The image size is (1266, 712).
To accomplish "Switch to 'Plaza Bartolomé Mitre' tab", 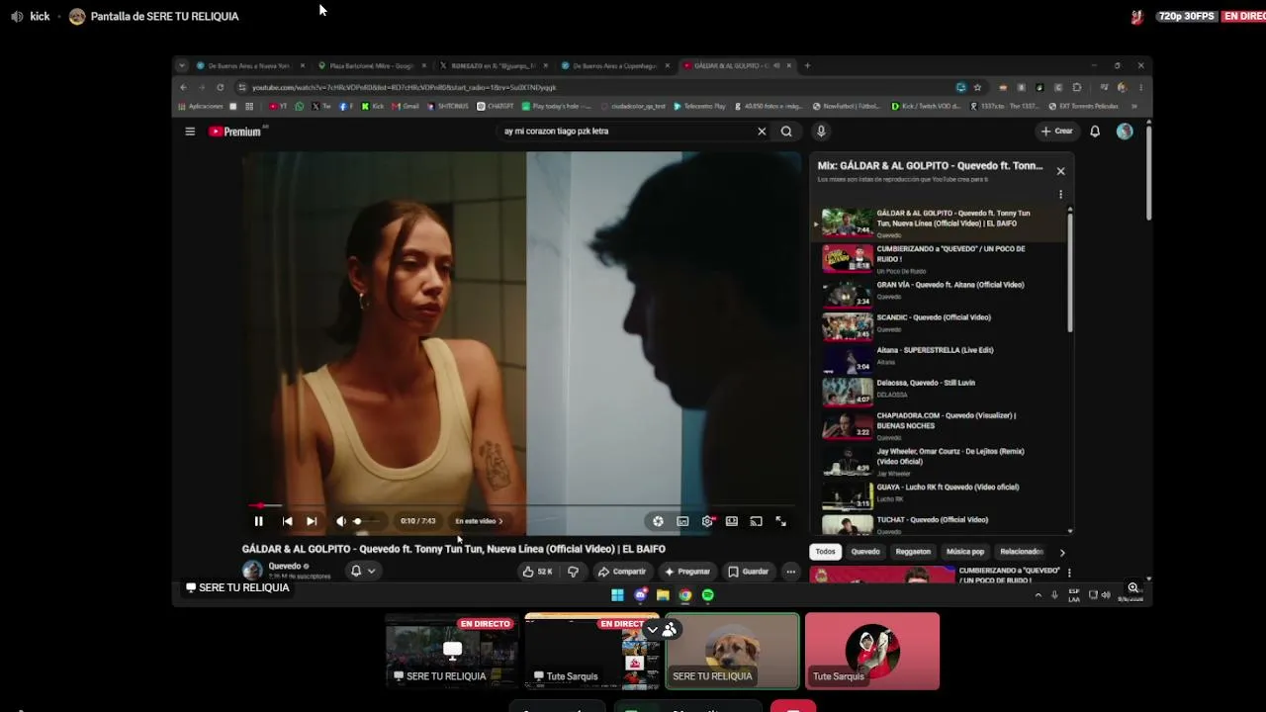I will (371, 66).
